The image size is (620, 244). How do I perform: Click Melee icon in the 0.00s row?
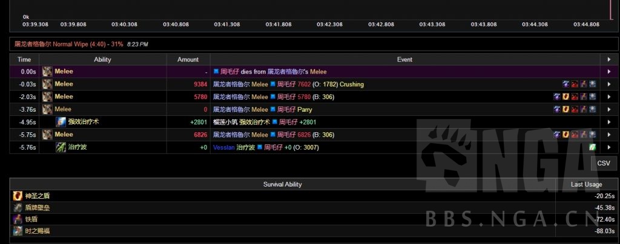47,71
